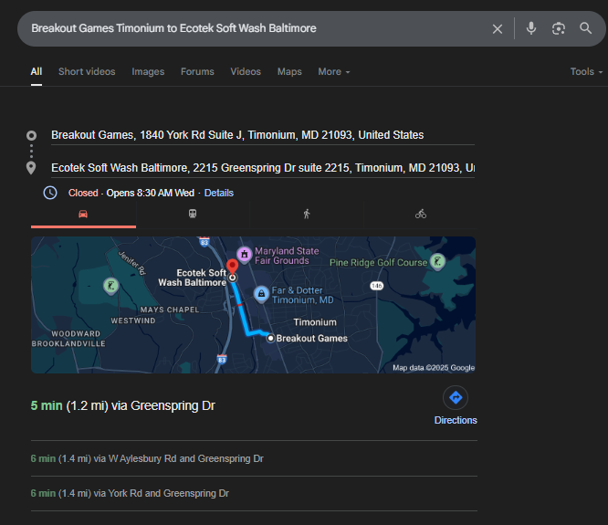
Task: Click the Closed status text
Action: [x=83, y=193]
